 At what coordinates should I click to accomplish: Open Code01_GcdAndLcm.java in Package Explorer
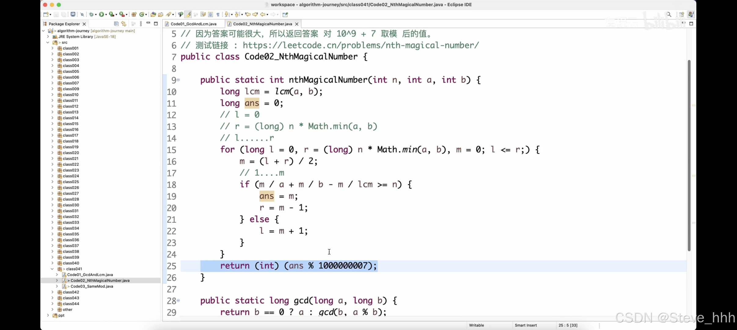90,275
